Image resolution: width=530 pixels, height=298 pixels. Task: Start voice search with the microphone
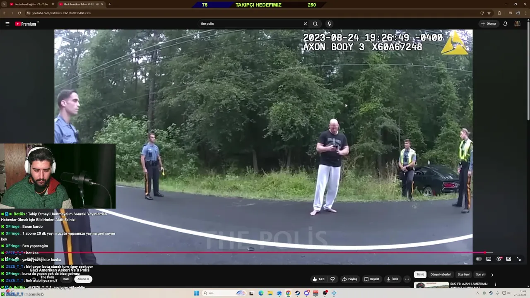tap(329, 24)
